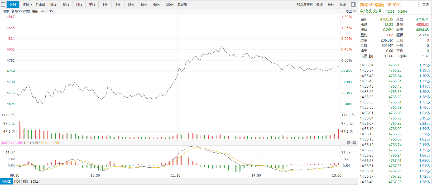
Task: Click the 11:30 time axis label
Action: coord(176,175)
